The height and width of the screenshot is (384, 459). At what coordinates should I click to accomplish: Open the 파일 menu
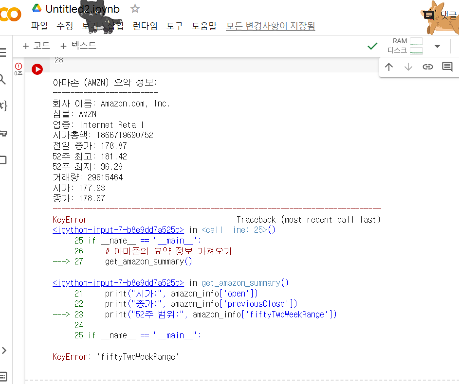(39, 26)
